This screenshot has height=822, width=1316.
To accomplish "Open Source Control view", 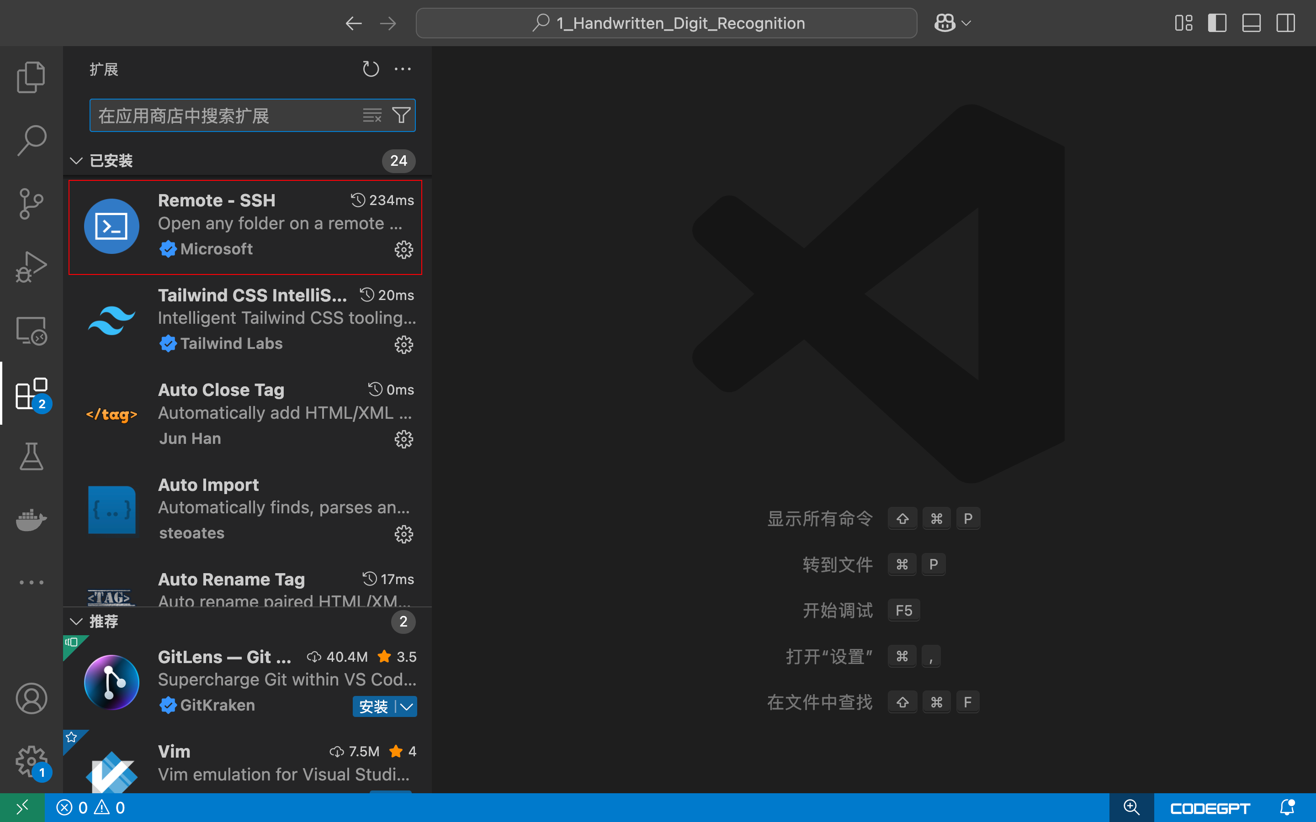I will (x=31, y=204).
